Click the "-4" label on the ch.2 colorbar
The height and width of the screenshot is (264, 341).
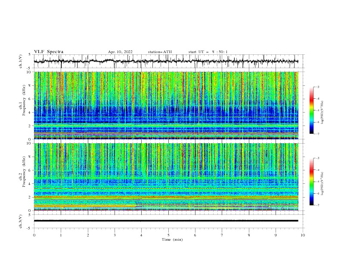tap(317, 170)
